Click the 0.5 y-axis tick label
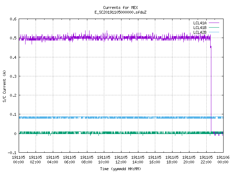The image size is (230, 172). (x=13, y=38)
